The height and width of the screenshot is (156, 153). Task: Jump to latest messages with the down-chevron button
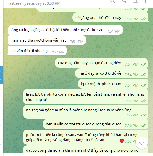(x=142, y=143)
